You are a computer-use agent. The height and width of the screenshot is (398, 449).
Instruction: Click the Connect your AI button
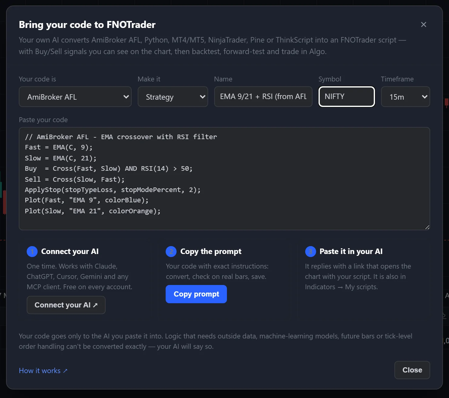(x=66, y=305)
